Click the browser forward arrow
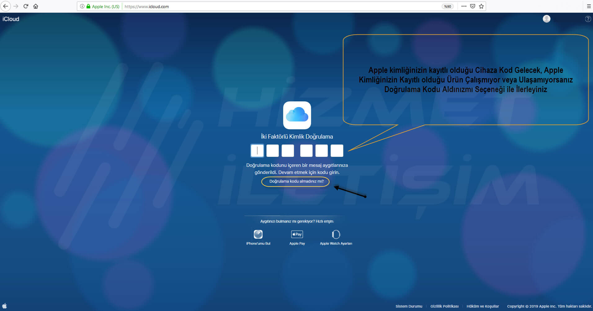Image resolution: width=593 pixels, height=311 pixels. 16,6
